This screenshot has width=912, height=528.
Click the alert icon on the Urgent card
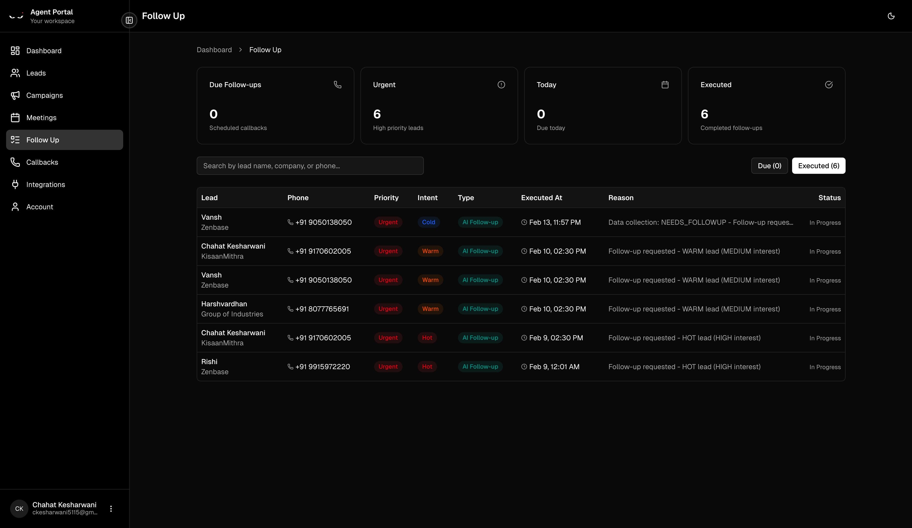coord(501,84)
